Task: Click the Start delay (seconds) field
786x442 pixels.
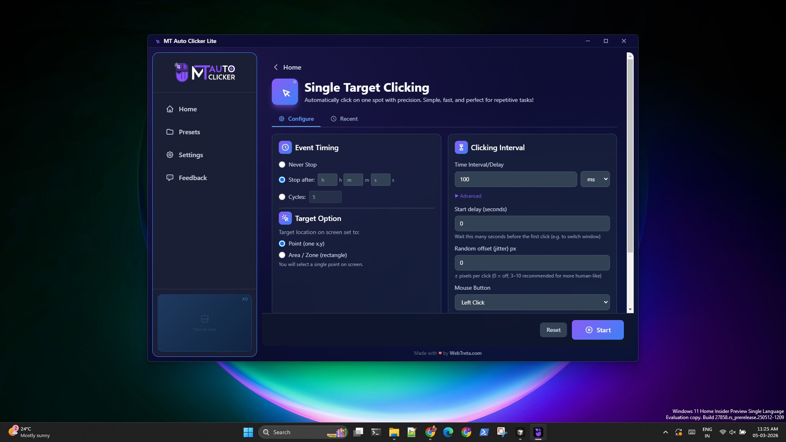Action: [532, 223]
